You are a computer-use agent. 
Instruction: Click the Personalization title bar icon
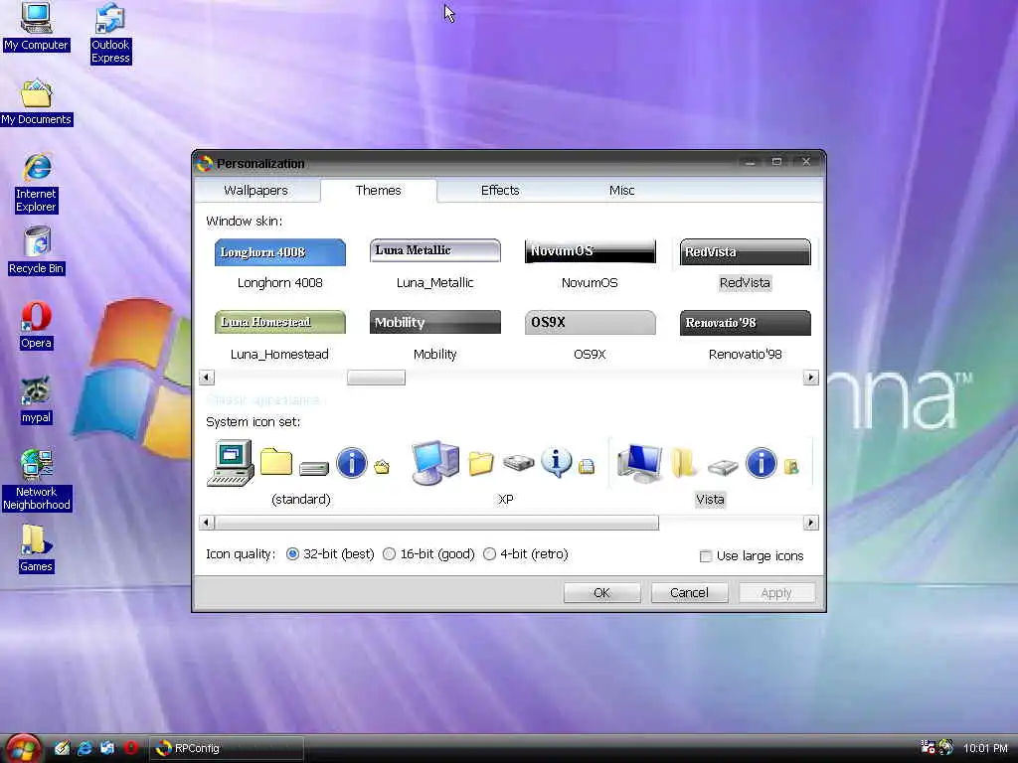(x=205, y=164)
